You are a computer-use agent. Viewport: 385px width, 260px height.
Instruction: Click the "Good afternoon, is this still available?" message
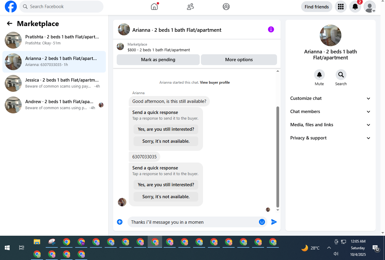click(x=169, y=101)
